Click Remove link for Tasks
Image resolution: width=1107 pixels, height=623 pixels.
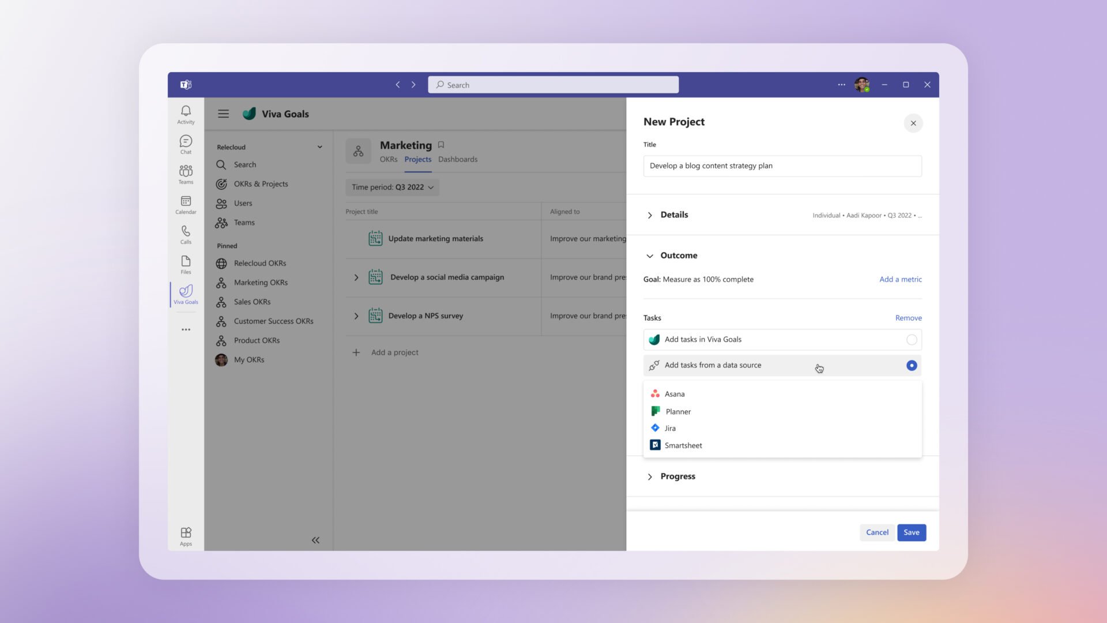(x=909, y=318)
